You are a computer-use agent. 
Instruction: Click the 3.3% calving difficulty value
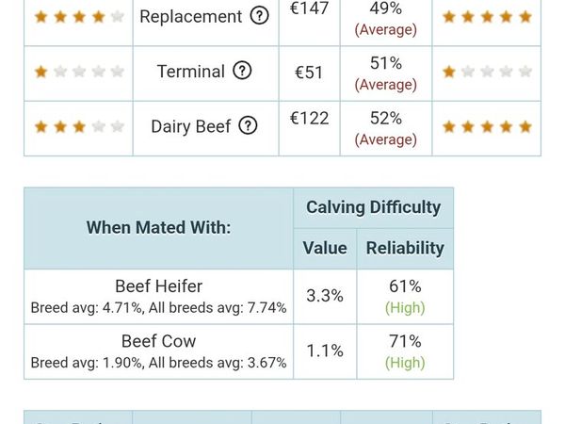tap(325, 296)
